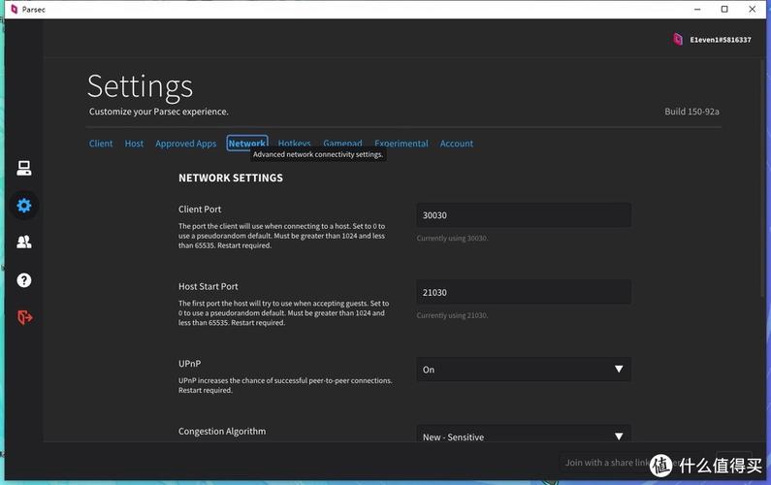Switch to the Host tab
771x485 pixels.
(x=134, y=144)
